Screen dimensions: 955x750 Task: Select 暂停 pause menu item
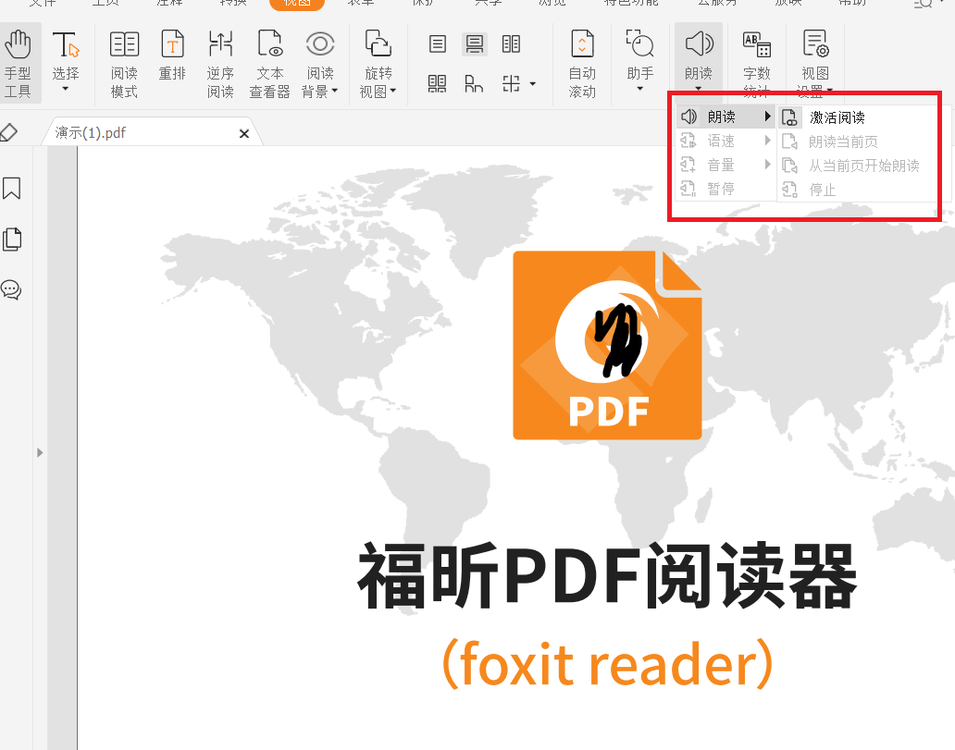726,189
